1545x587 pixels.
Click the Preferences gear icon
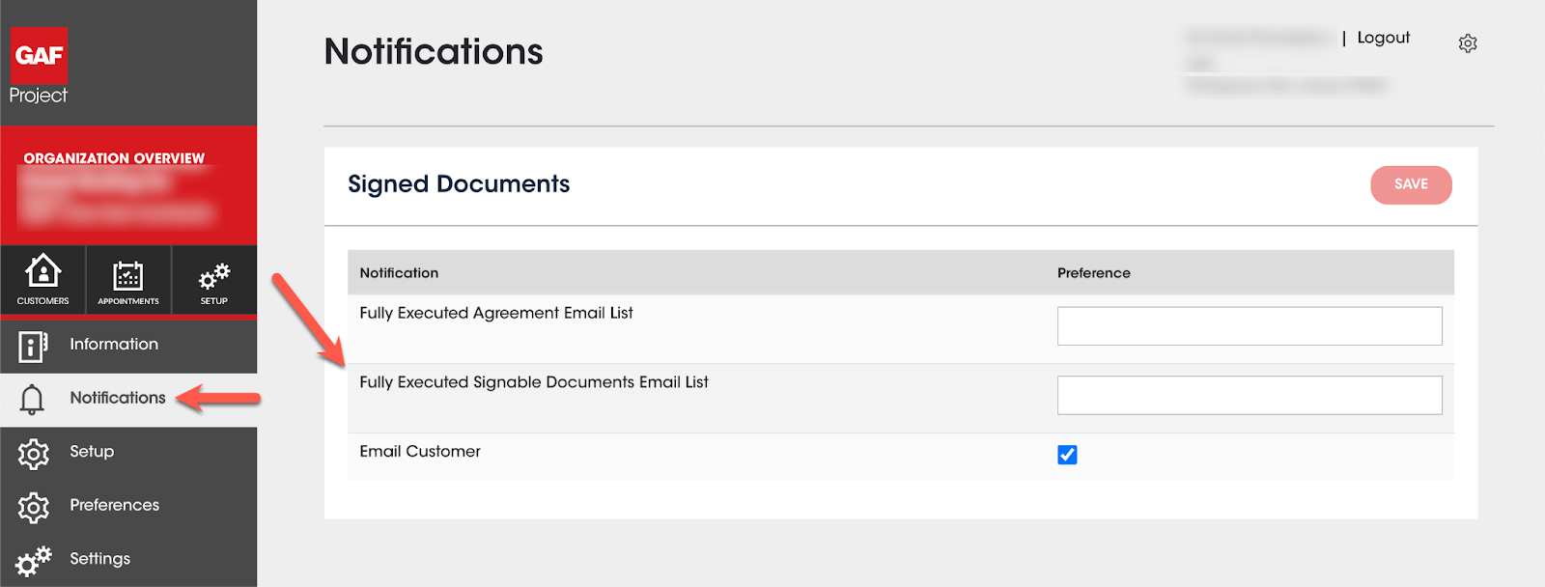(x=33, y=507)
